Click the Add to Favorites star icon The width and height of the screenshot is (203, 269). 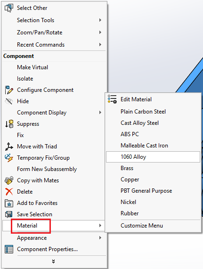point(9,203)
